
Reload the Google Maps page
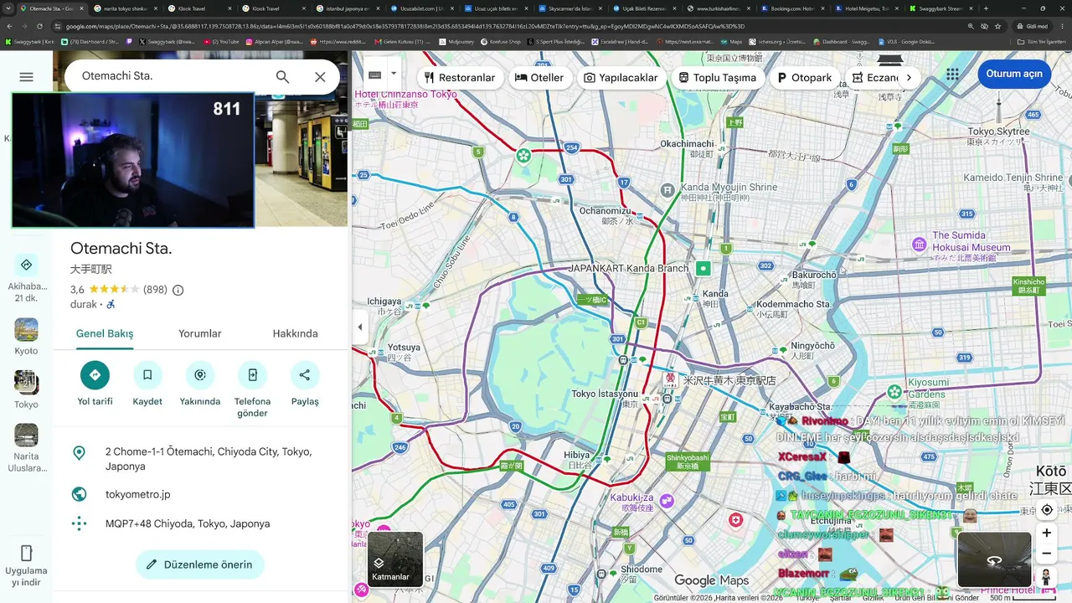pos(39,26)
